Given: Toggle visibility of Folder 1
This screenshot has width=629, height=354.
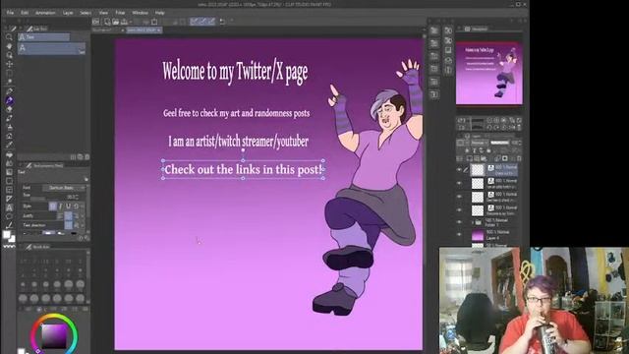Looking at the screenshot, I should click(459, 222).
